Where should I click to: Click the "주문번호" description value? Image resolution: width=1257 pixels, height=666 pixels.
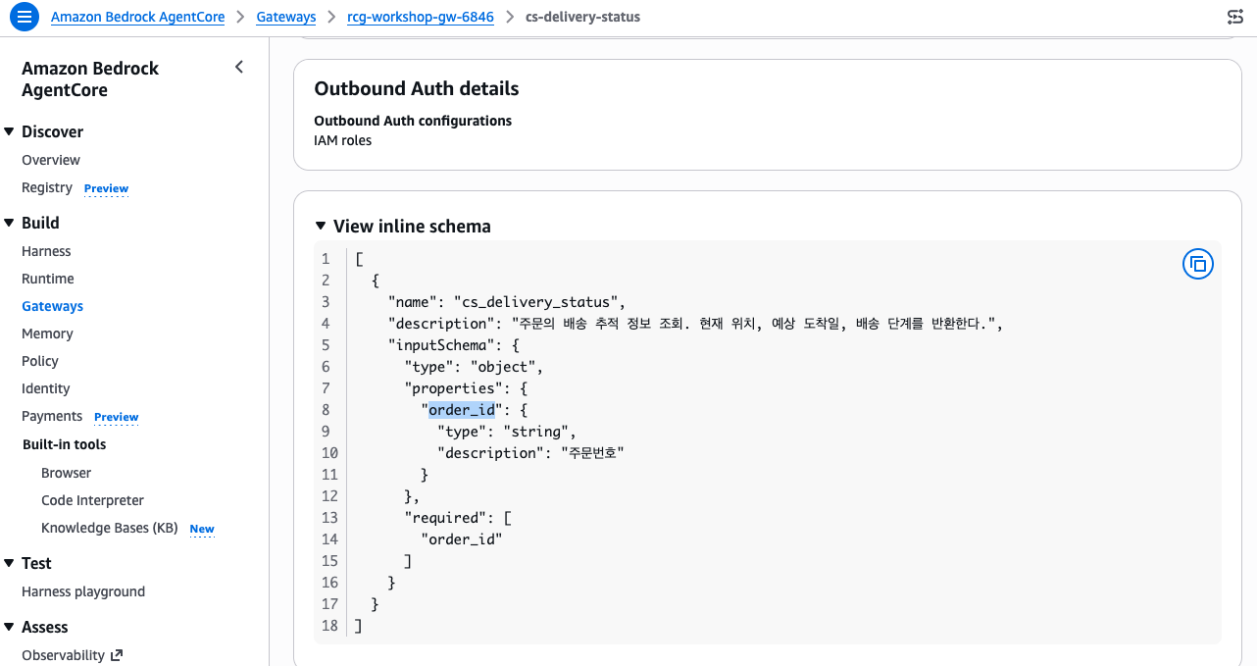(592, 453)
